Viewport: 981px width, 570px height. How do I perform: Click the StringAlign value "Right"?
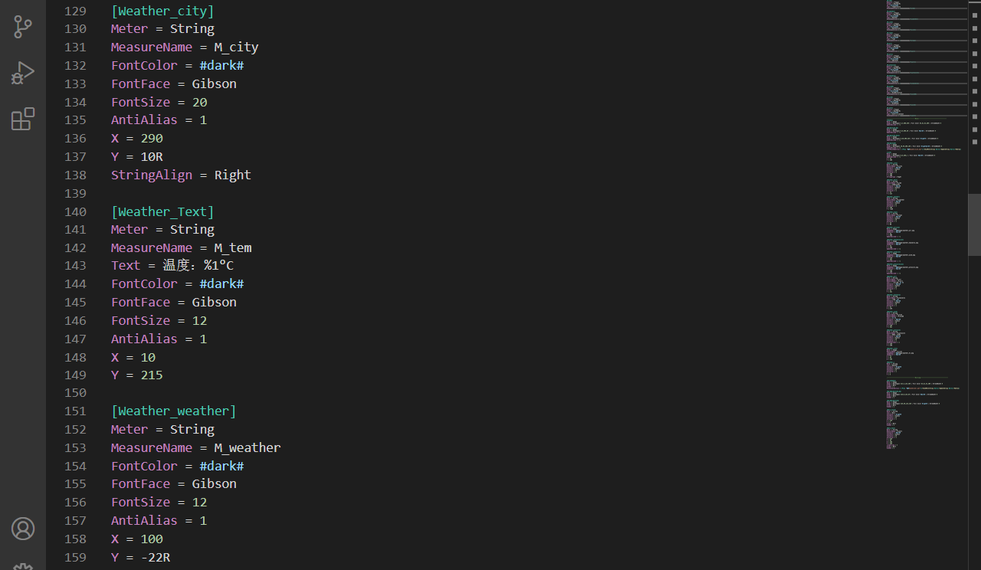point(232,175)
